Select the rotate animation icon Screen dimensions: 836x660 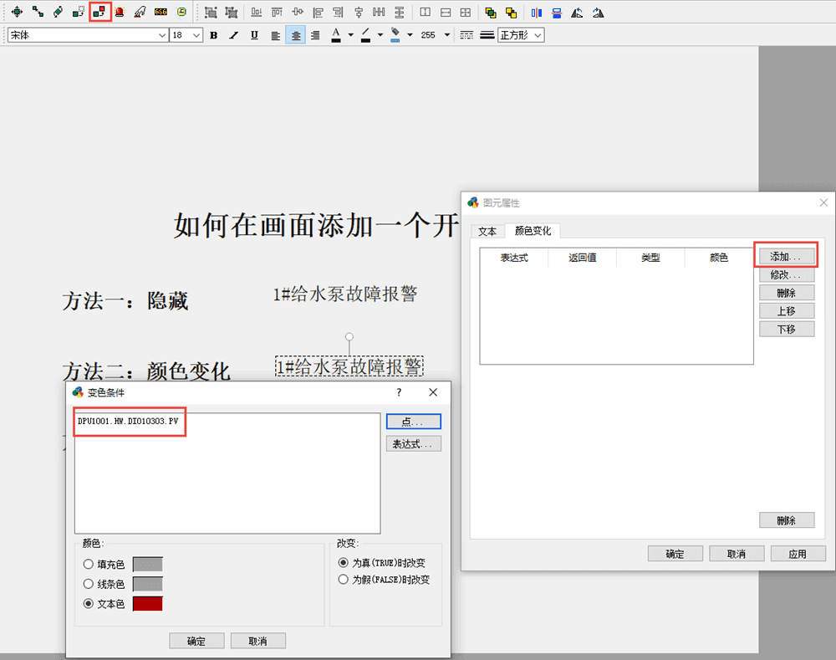pyautogui.click(x=59, y=12)
